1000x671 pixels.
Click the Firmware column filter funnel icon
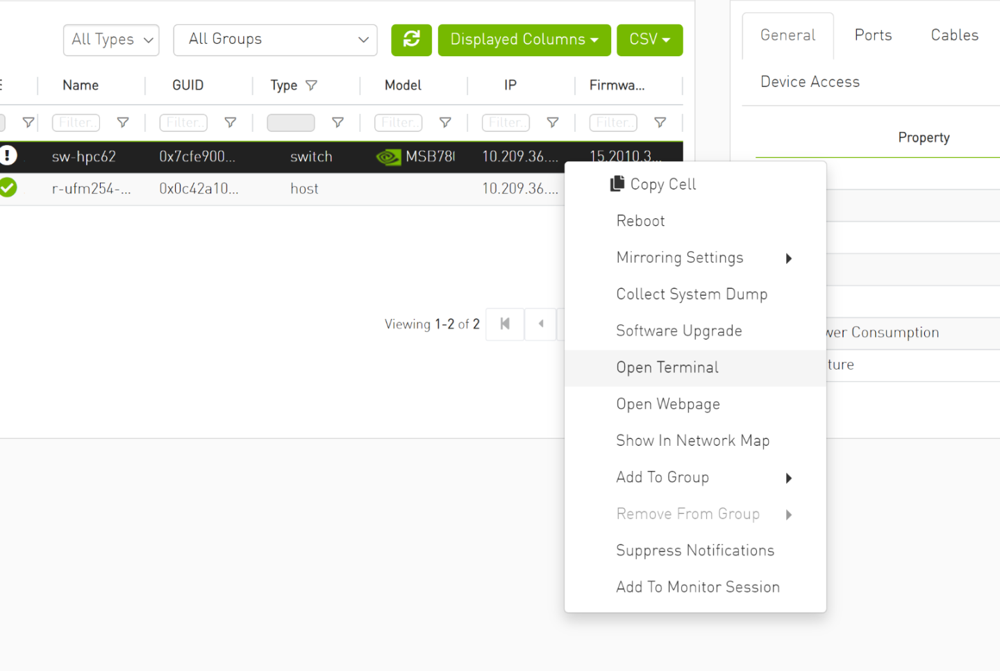tap(660, 123)
